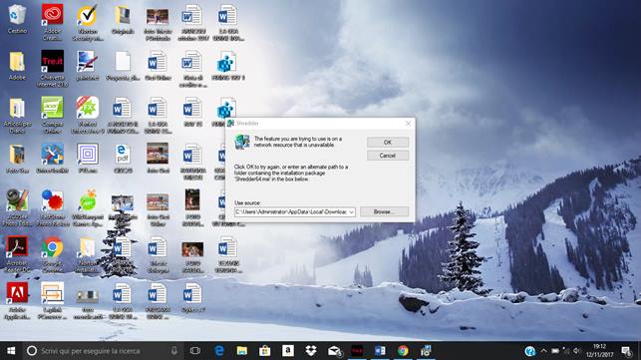The image size is (641, 360).
Task: Click the Cortana search box
Action: [x=103, y=351]
